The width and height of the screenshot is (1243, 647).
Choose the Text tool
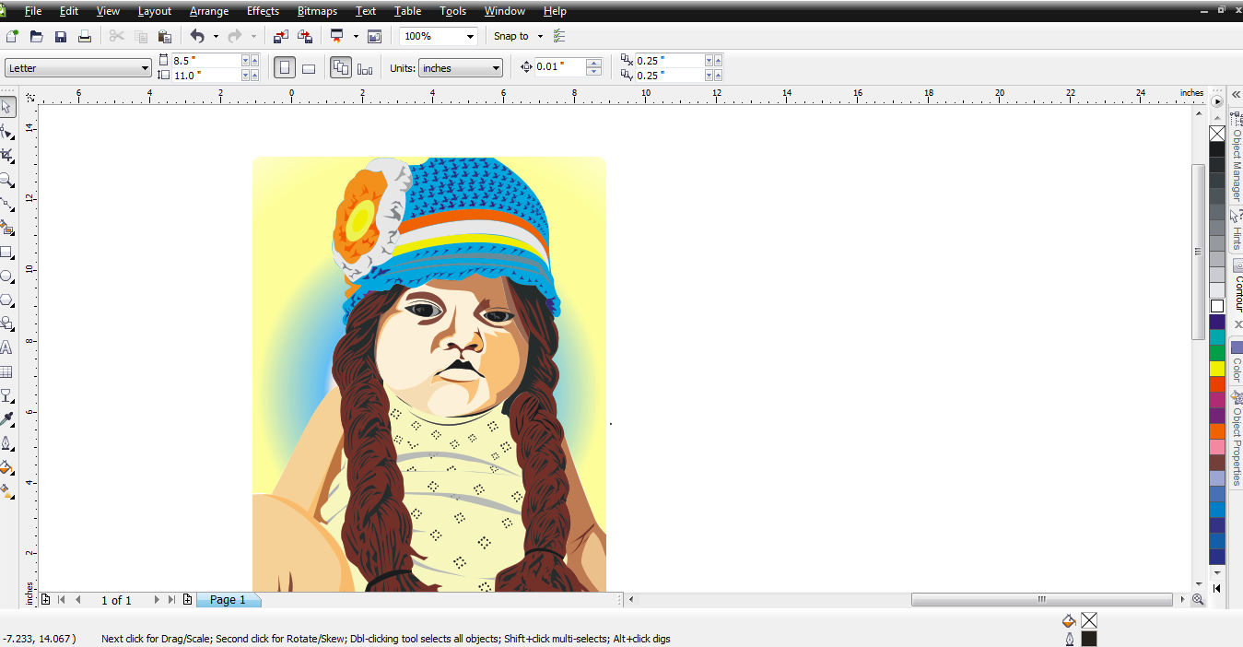pos(8,347)
